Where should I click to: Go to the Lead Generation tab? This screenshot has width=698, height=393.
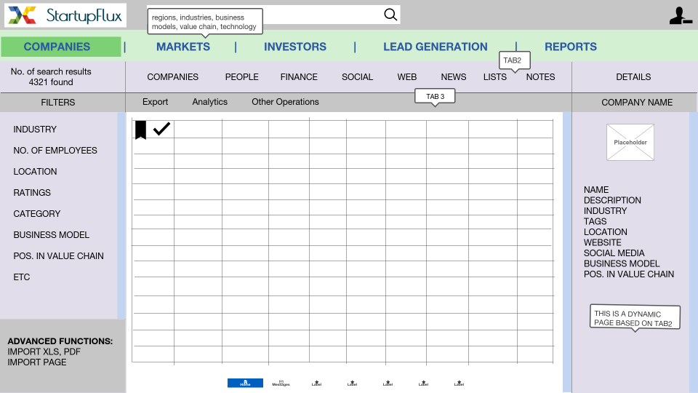436,47
